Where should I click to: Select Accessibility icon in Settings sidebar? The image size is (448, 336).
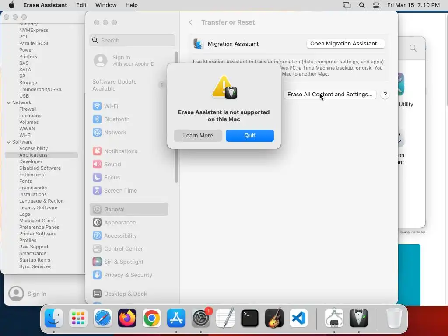tap(97, 236)
